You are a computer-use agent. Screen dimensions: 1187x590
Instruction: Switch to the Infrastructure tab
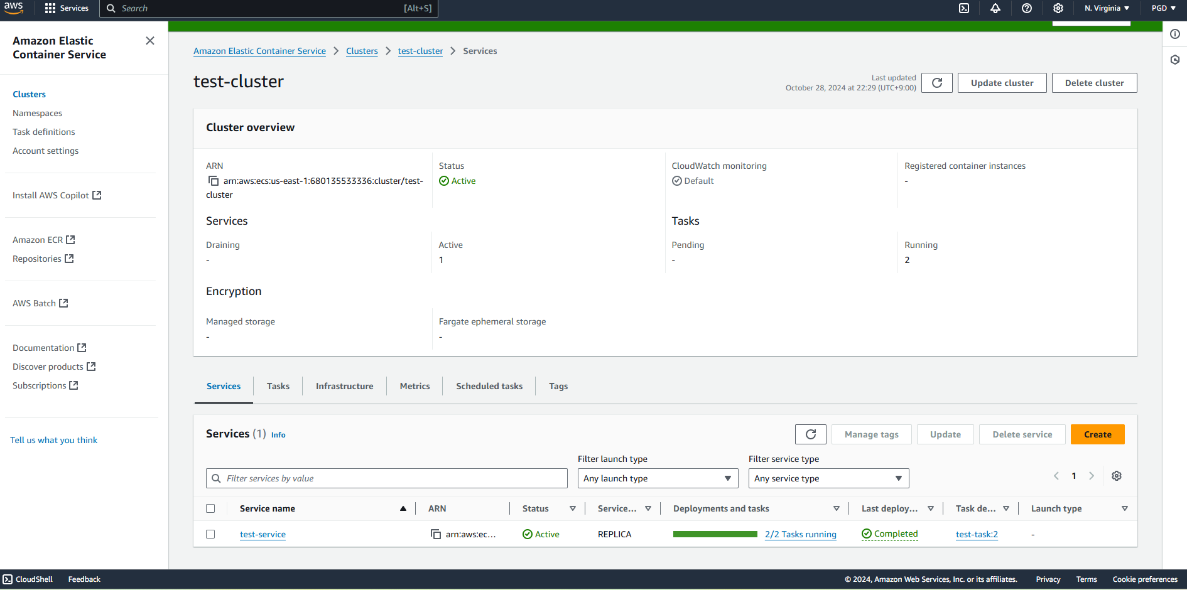tap(345, 386)
